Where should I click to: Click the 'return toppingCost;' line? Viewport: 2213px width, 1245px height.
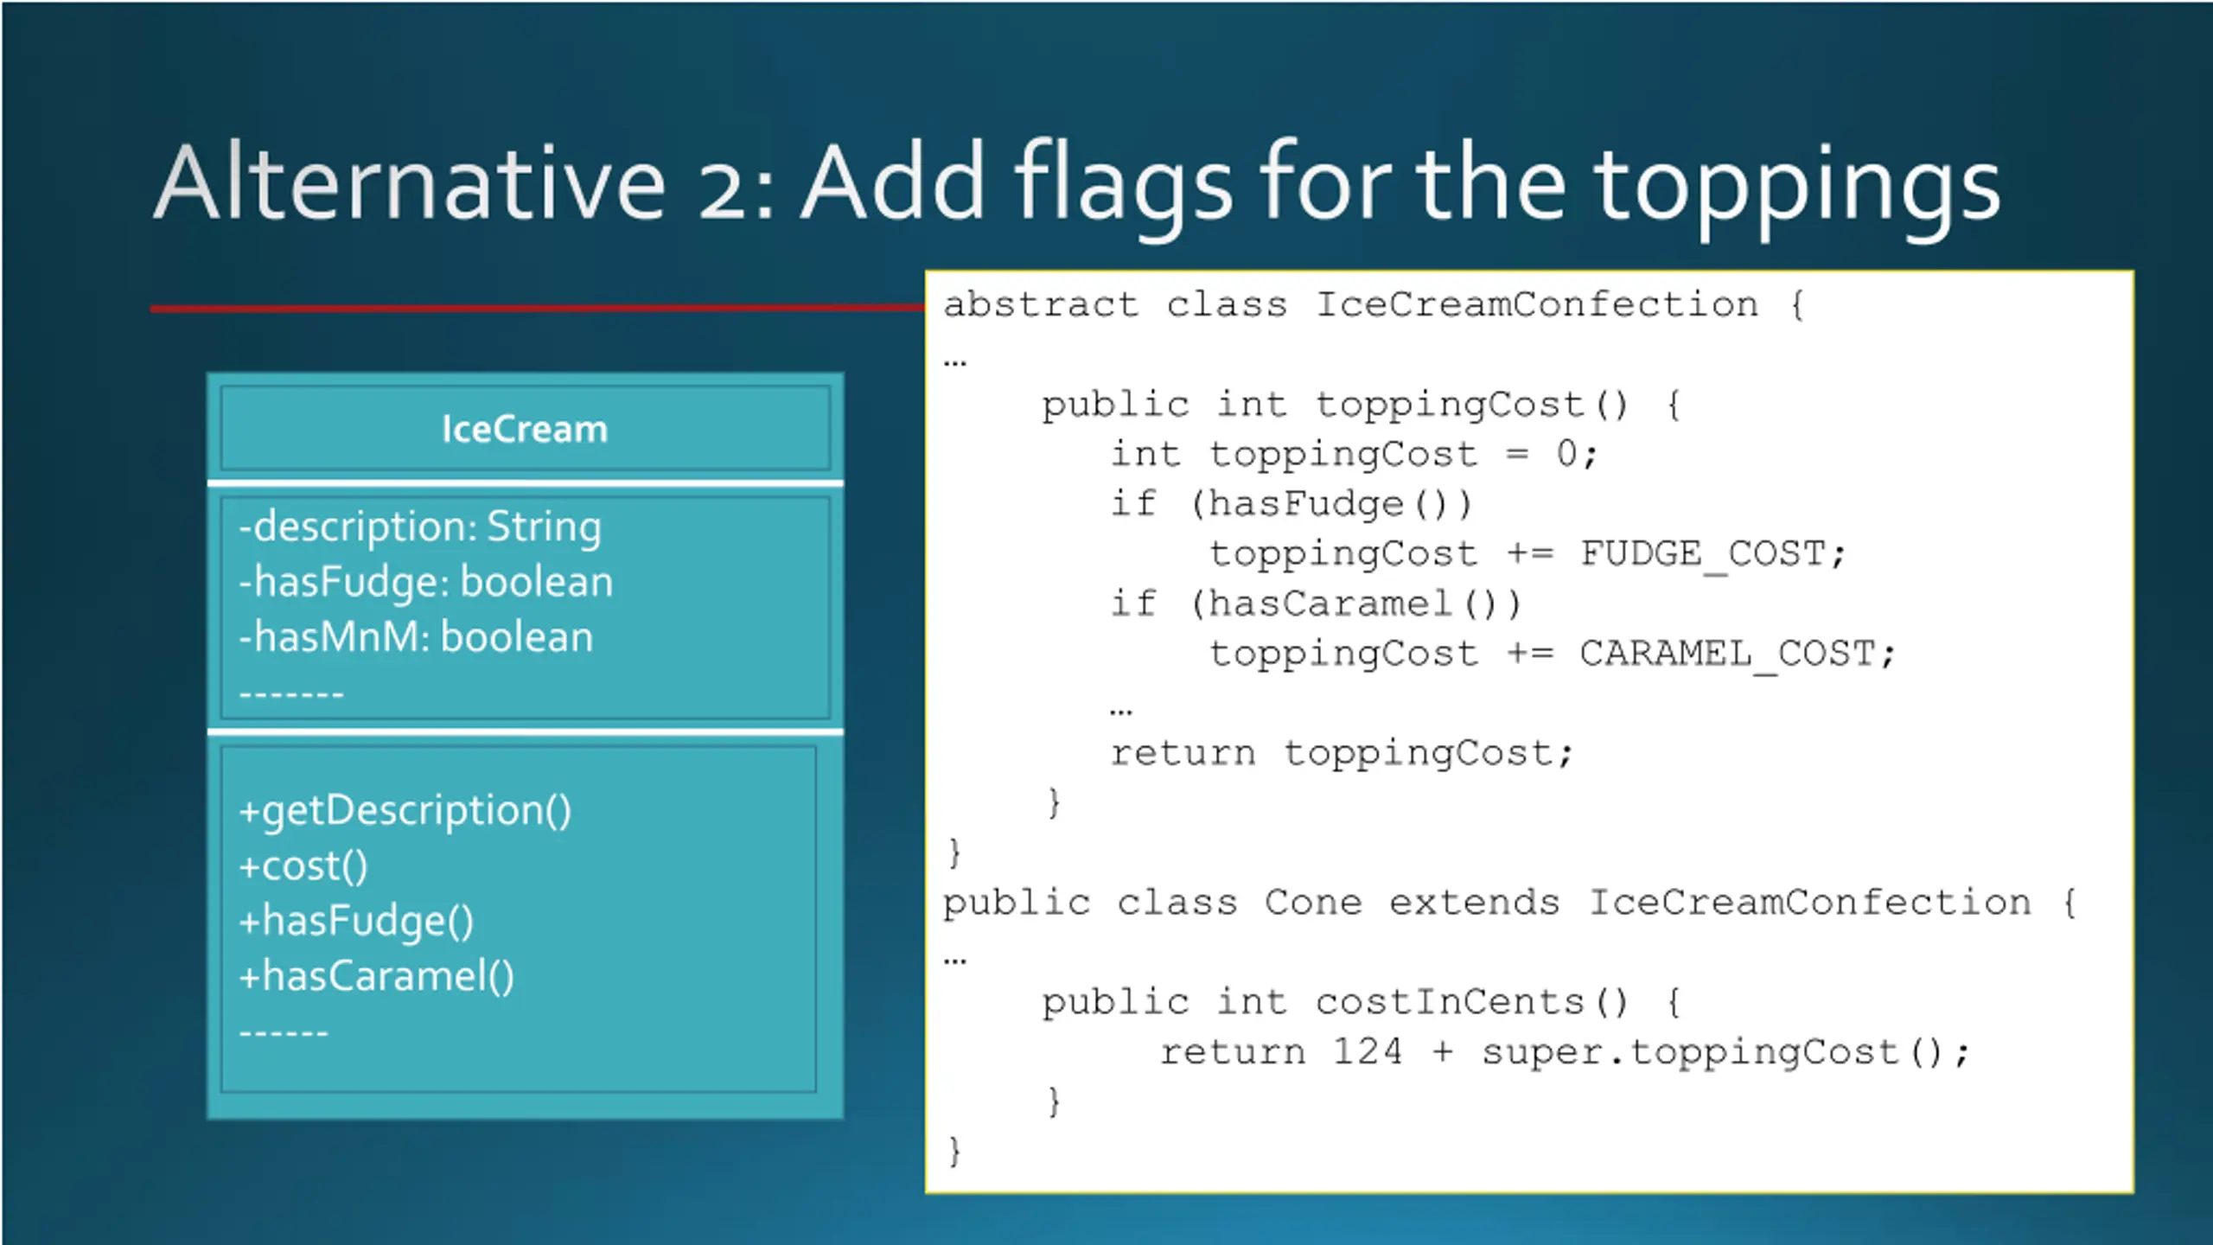tap(1342, 754)
